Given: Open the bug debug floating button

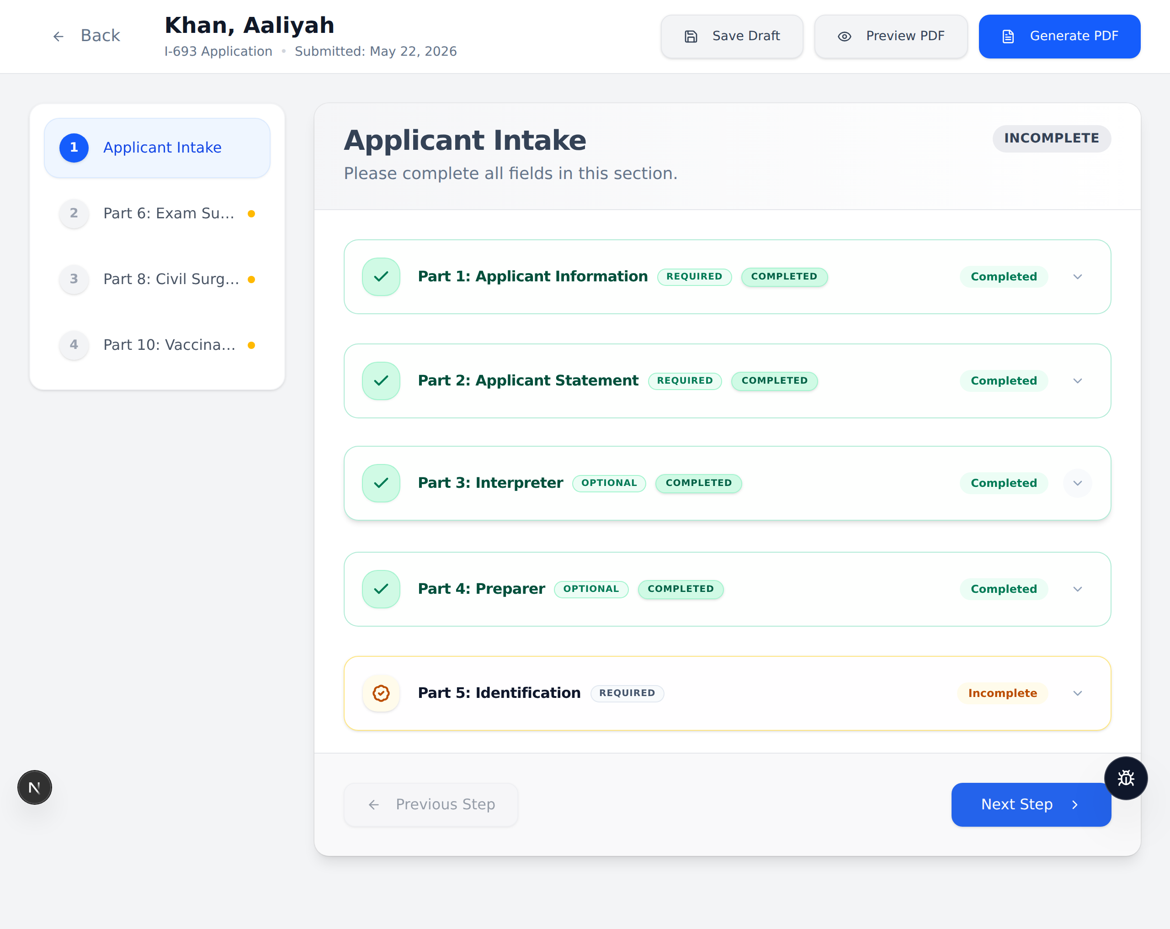Looking at the screenshot, I should 1126,778.
